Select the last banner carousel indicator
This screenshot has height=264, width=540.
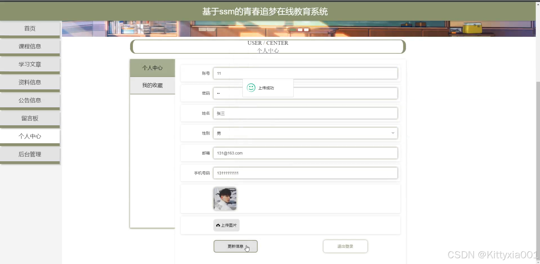(306, 30)
